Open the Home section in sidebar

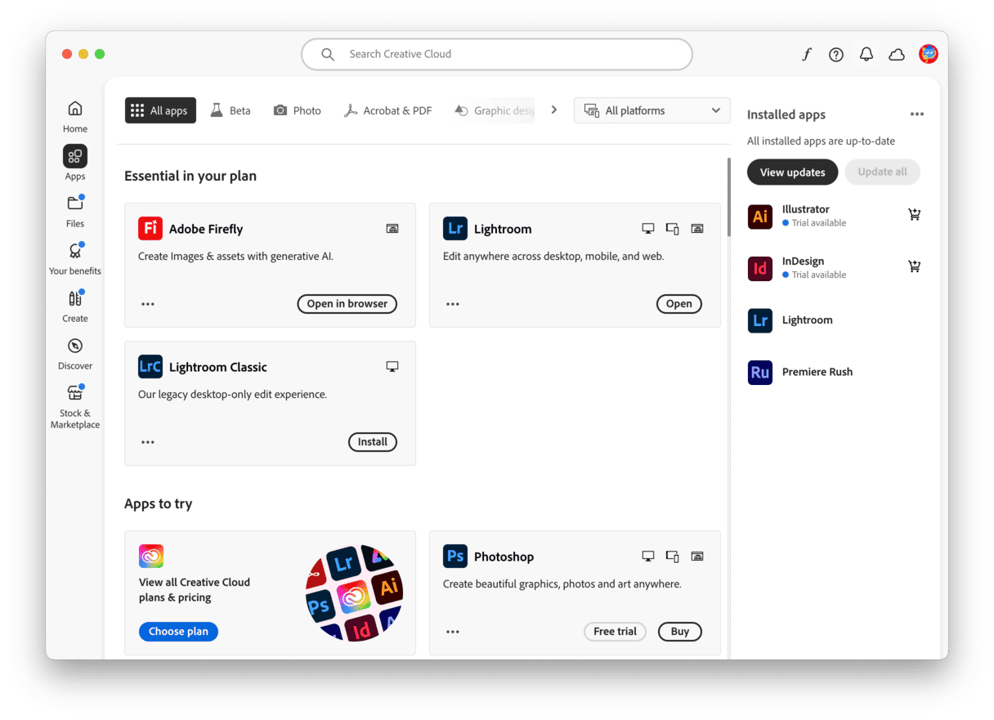75,116
